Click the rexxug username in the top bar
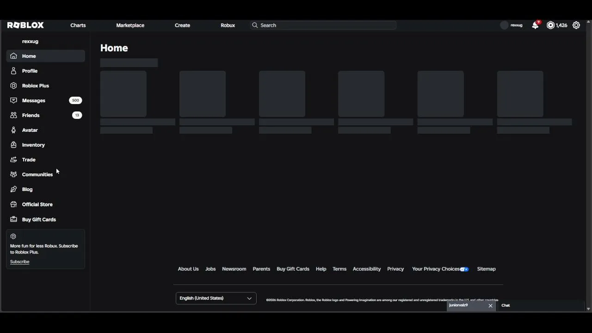 (516, 25)
